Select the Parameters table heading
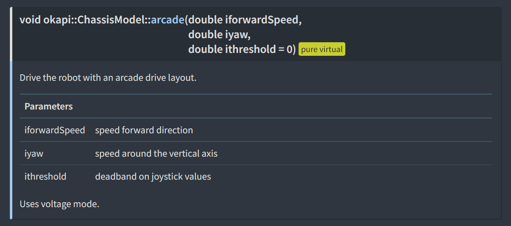The width and height of the screenshot is (511, 226). tap(49, 107)
